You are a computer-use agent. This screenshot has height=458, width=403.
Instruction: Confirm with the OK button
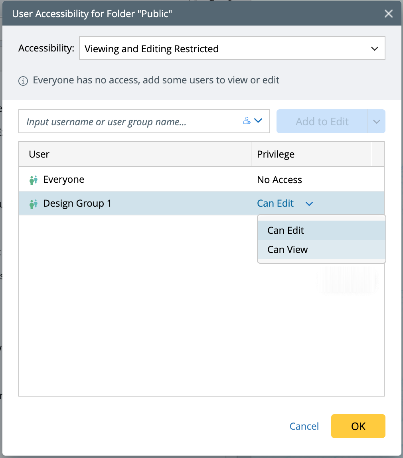pyautogui.click(x=358, y=426)
